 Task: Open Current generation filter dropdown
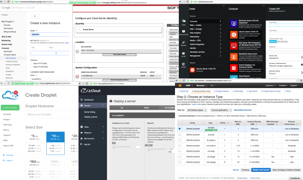point(221,110)
